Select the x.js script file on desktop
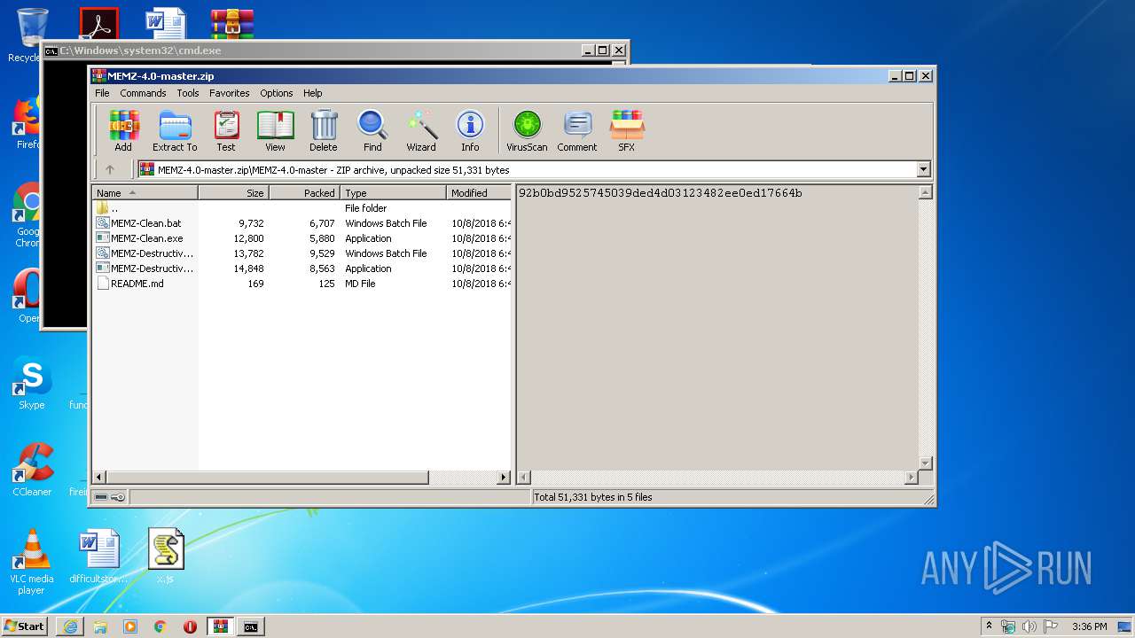 click(166, 556)
